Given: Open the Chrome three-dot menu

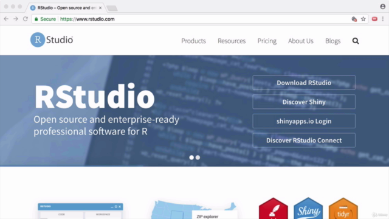Looking at the screenshot, I should tap(383, 19).
